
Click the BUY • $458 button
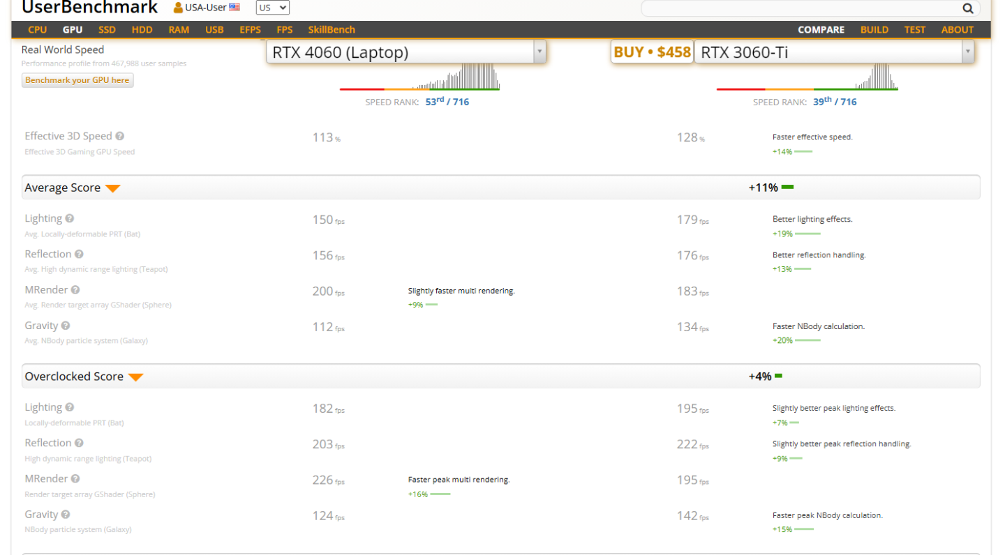653,52
